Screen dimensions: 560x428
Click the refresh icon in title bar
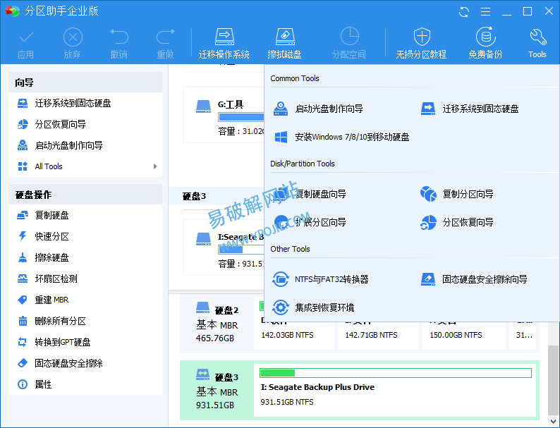click(x=464, y=11)
